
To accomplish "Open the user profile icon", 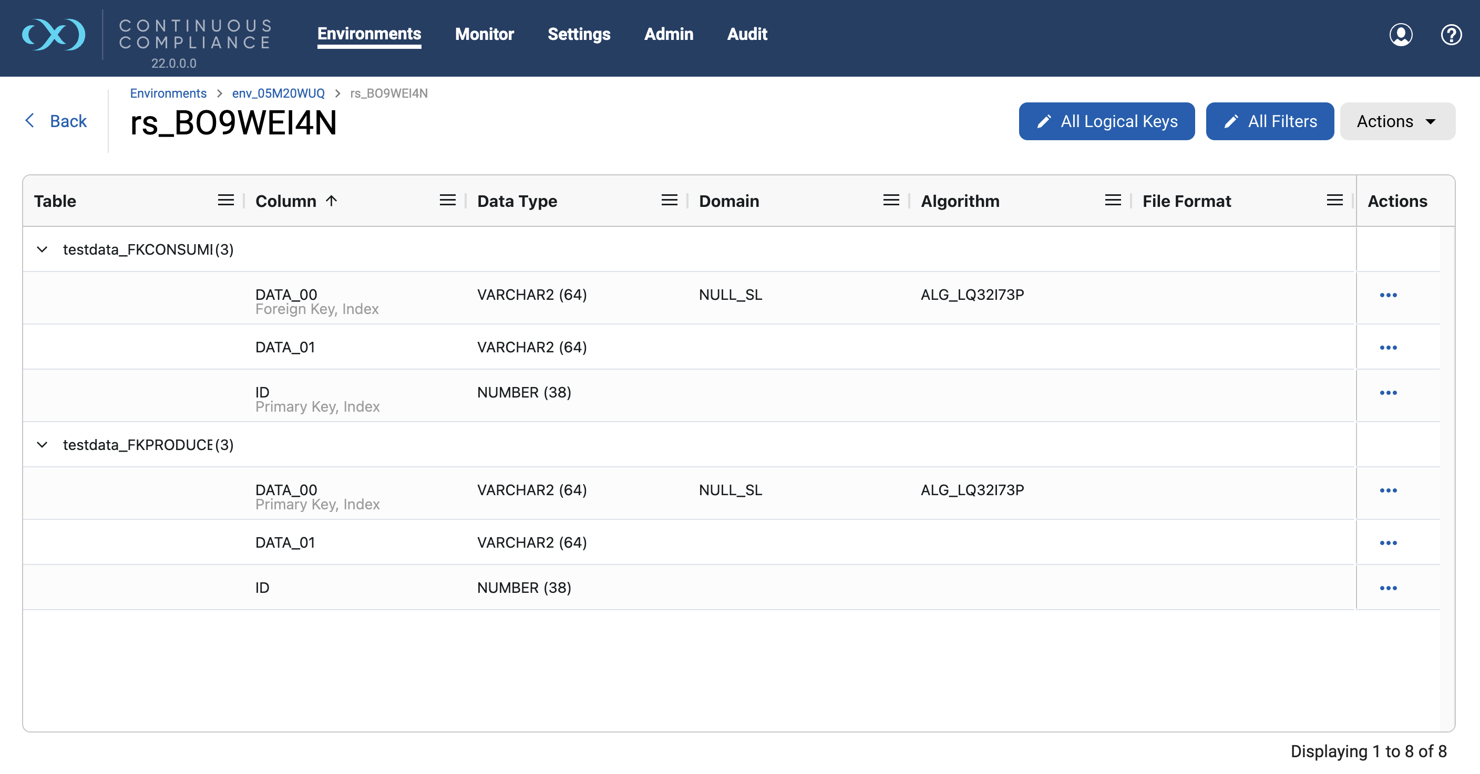I will pyautogui.click(x=1401, y=35).
